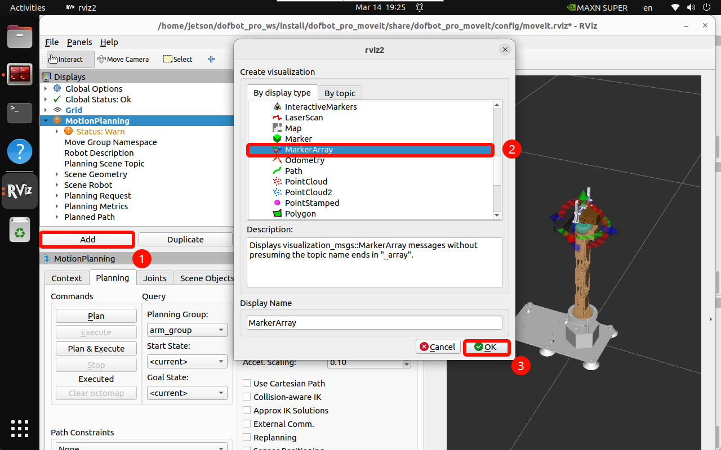The image size is (721, 450).
Task: Expand the Scene Robot item
Action: 57,184
